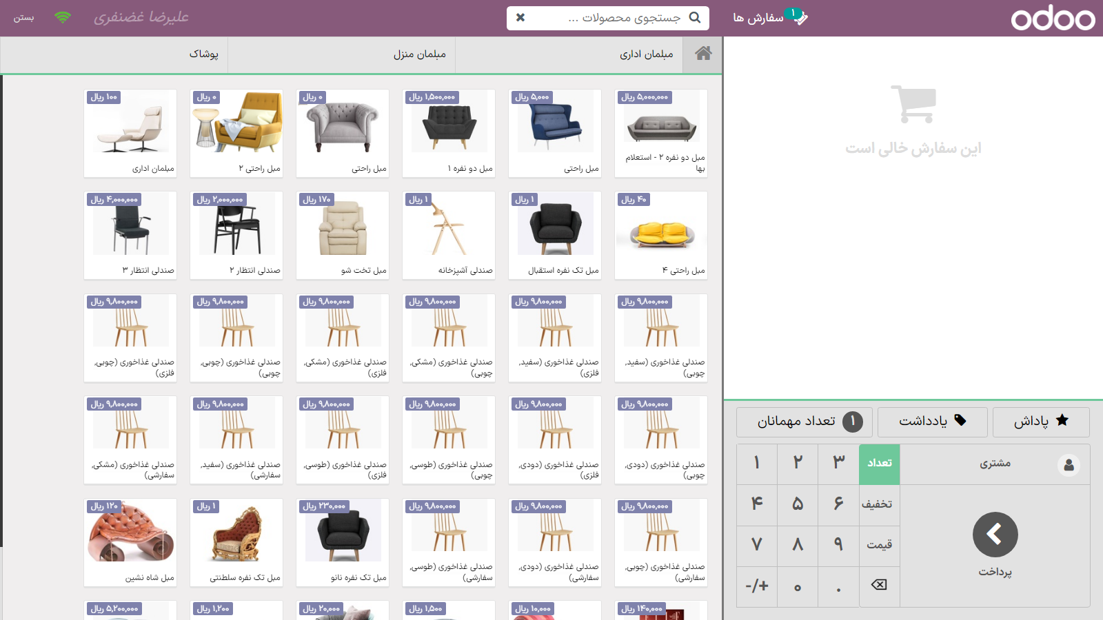Click numpad key ۳
Viewport: 1103px width, 620px height.
(838, 464)
